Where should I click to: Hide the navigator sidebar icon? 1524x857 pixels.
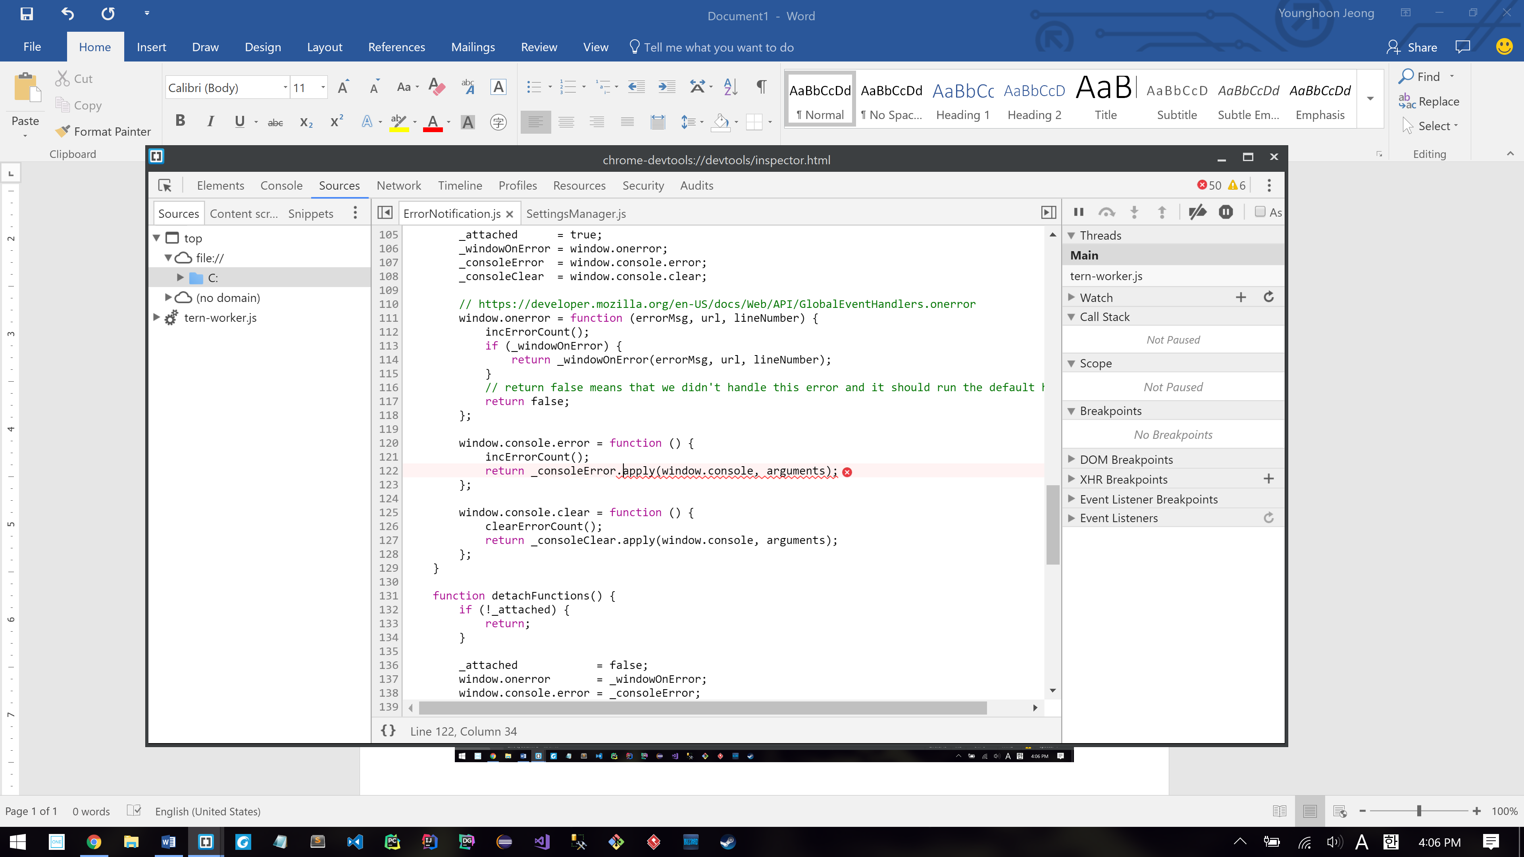(385, 213)
